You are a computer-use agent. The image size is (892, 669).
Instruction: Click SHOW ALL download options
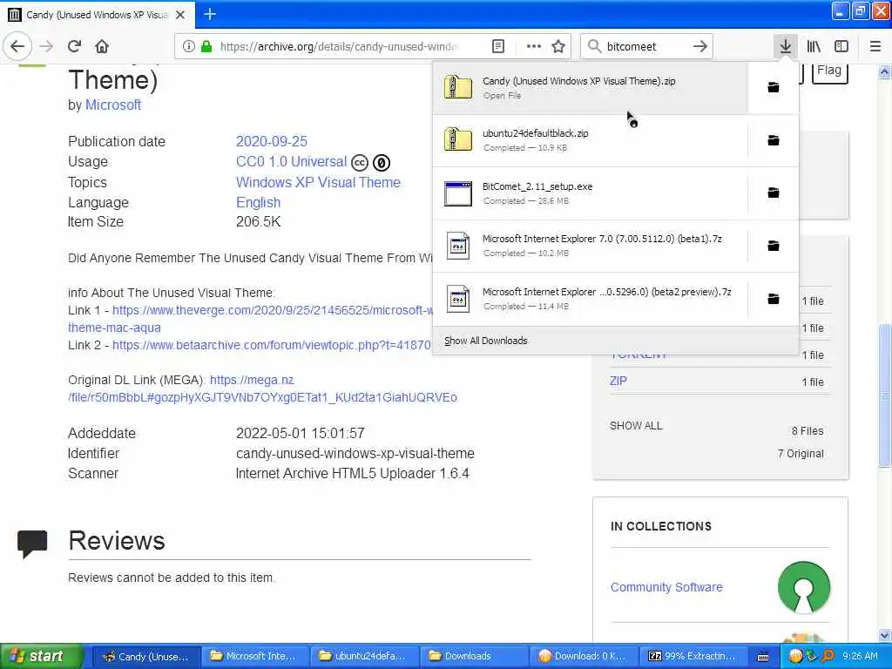click(635, 425)
